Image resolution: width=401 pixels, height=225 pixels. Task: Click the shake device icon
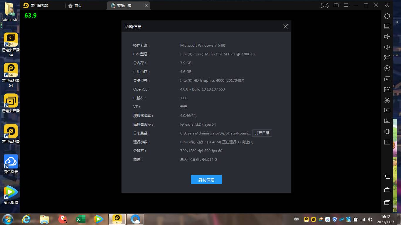[x=387, y=132]
